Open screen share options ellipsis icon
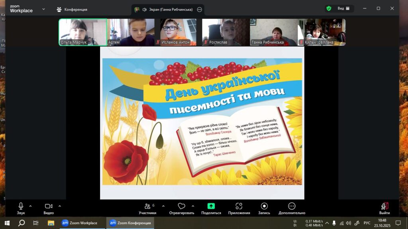The height and width of the screenshot is (229, 408). click(x=200, y=10)
